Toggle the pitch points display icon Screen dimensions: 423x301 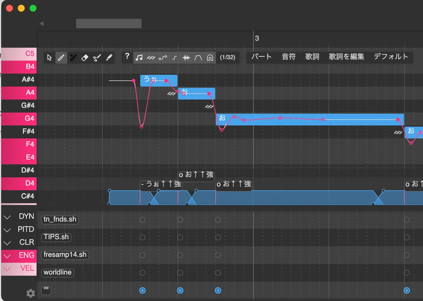[x=163, y=58]
